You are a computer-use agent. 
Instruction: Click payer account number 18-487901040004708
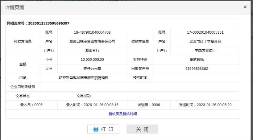point(92,32)
